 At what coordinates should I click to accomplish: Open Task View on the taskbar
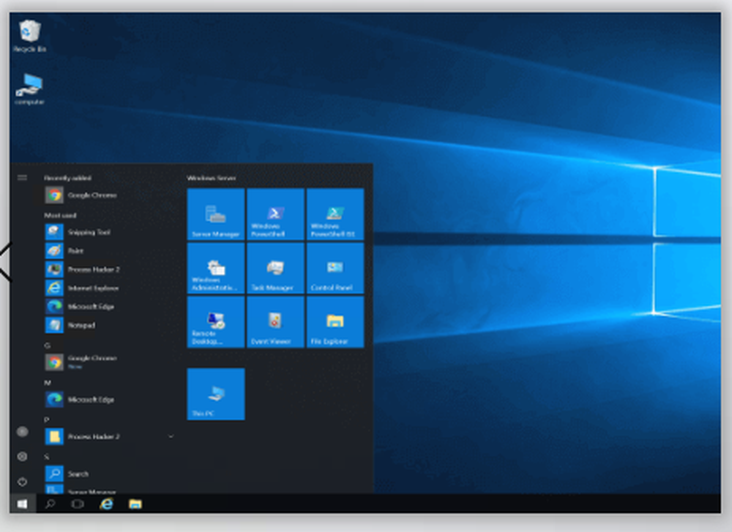click(x=78, y=503)
